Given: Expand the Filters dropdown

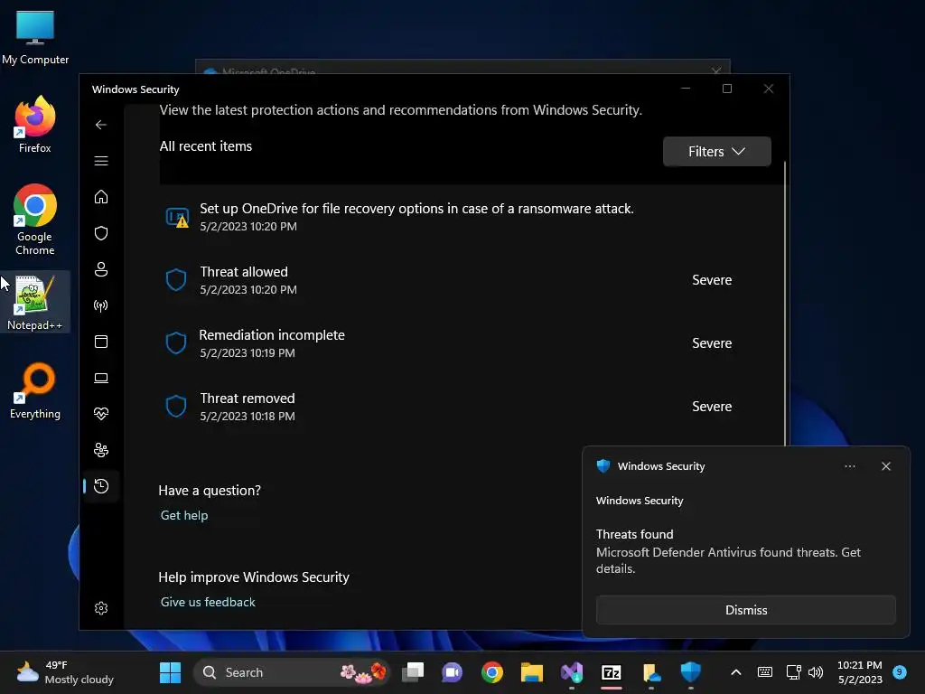Looking at the screenshot, I should 716,152.
